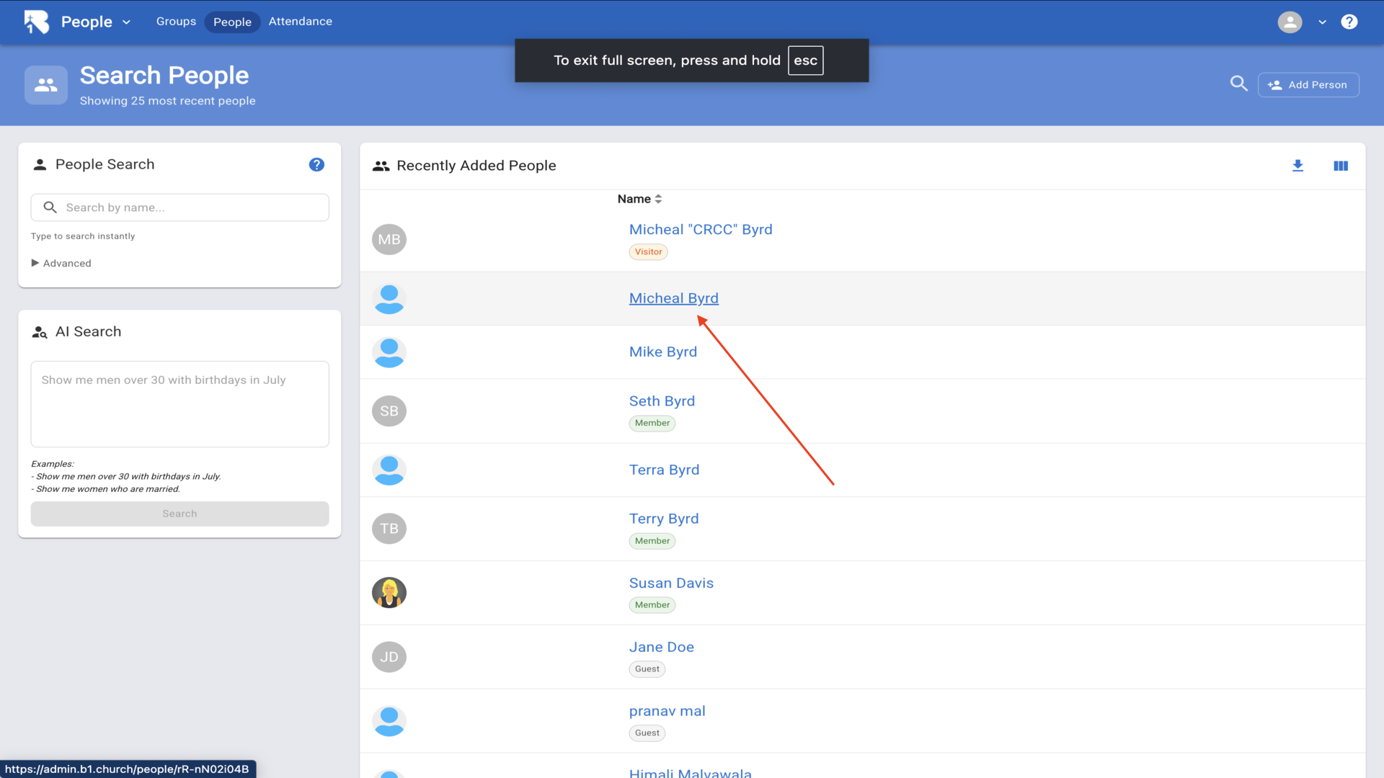Click into the AI Search text box
Image resolution: width=1384 pixels, height=778 pixels.
[x=180, y=403]
